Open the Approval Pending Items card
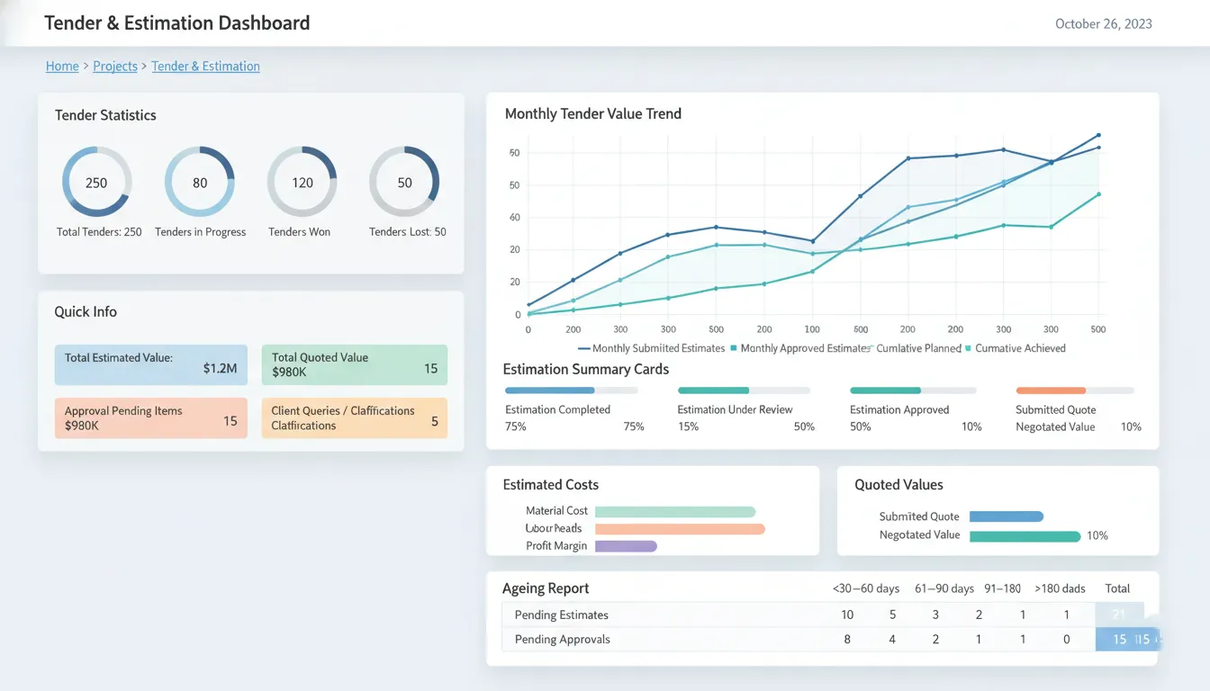 click(150, 418)
